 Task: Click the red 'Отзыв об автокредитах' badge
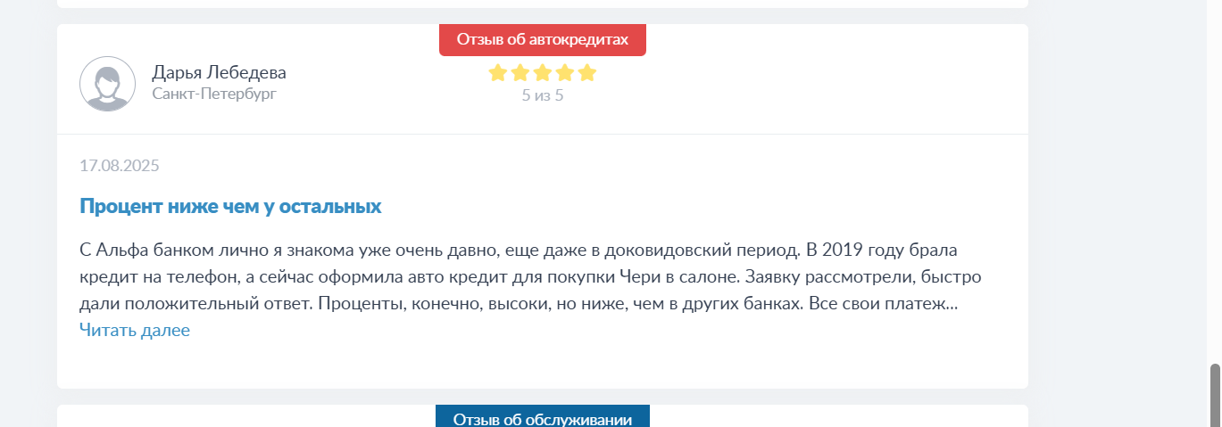(x=543, y=39)
